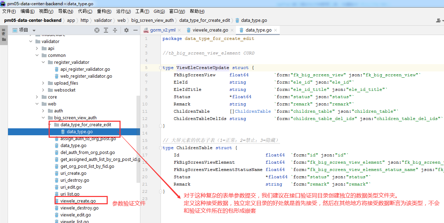
Task: Open the 重构(R) menu
Action: 104,11
